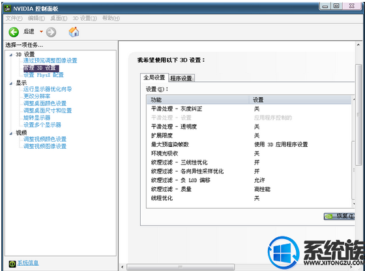Viewport: 365px width, 271px height.
Task: Click the 高性能 setting value
Action: click(x=262, y=189)
